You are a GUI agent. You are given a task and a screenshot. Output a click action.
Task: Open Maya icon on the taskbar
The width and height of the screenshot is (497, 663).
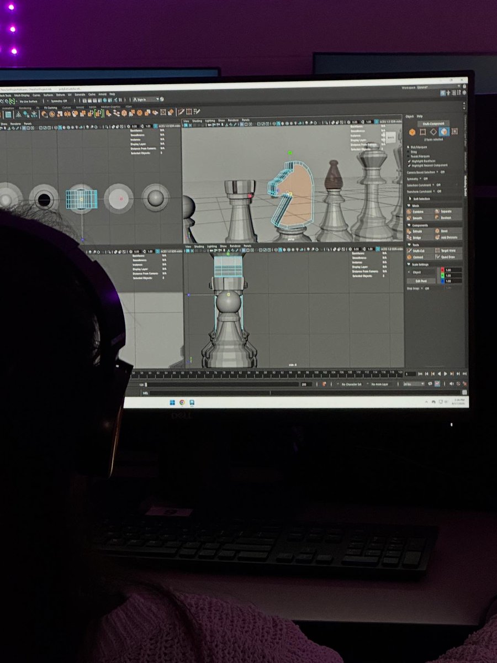(192, 402)
